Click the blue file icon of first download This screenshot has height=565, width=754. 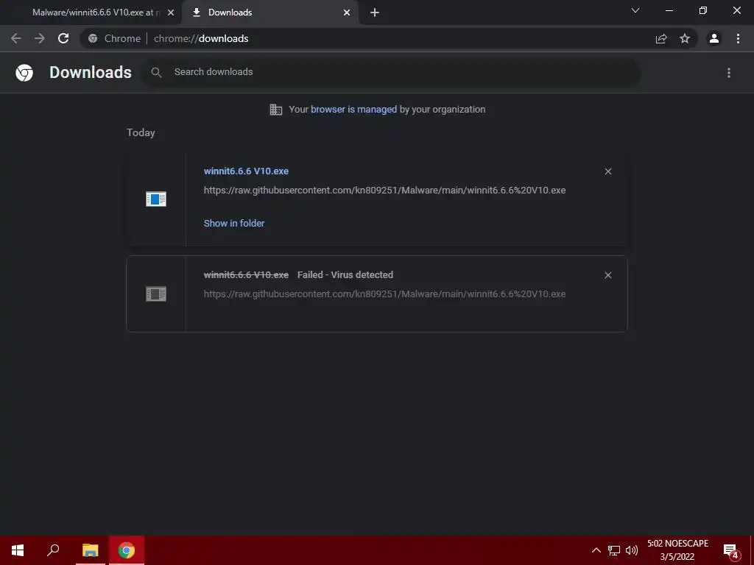point(156,199)
